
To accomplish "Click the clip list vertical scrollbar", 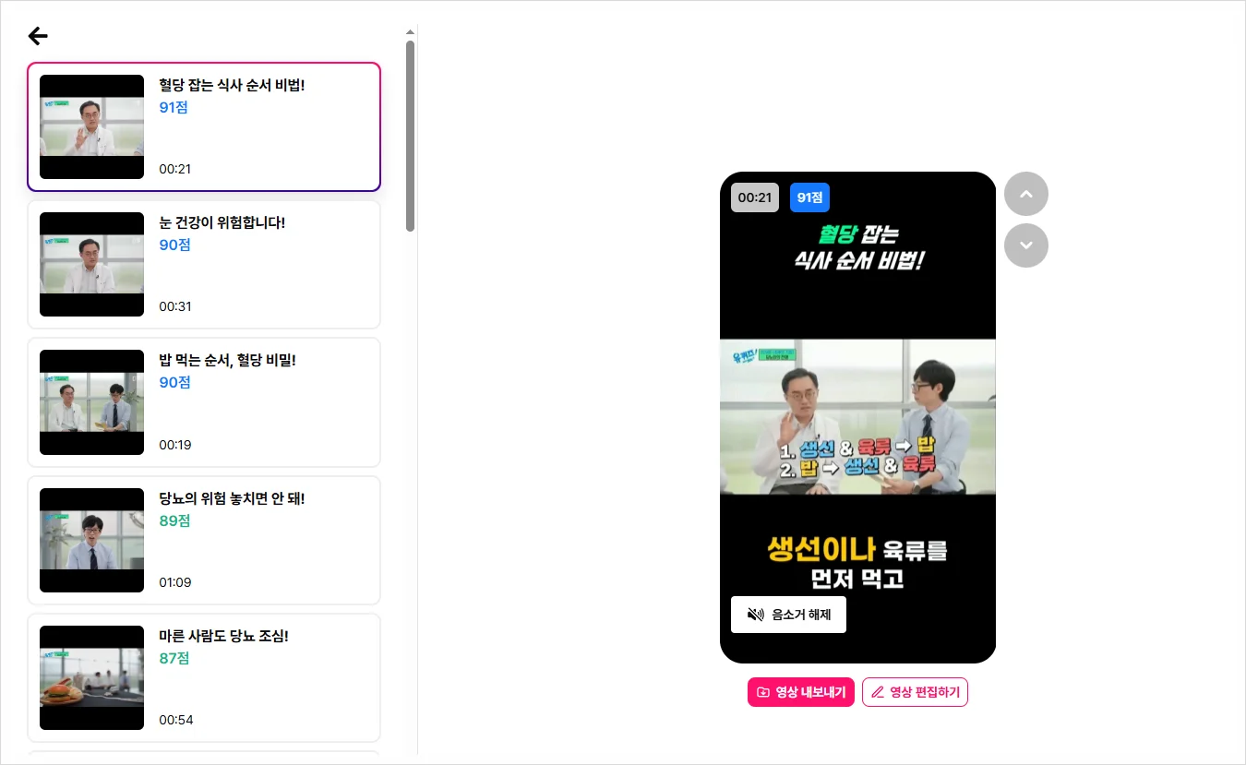I will (411, 136).
